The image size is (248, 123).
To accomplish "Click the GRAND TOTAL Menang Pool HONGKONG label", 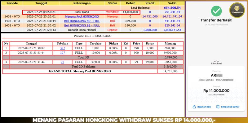I will tap(80, 71).
